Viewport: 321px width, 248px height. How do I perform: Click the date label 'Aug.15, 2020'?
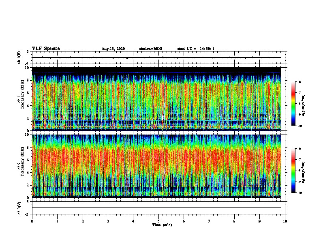coord(113,49)
